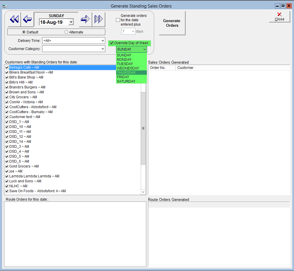
Task: Click the Order No. column header
Action: (x=162, y=68)
